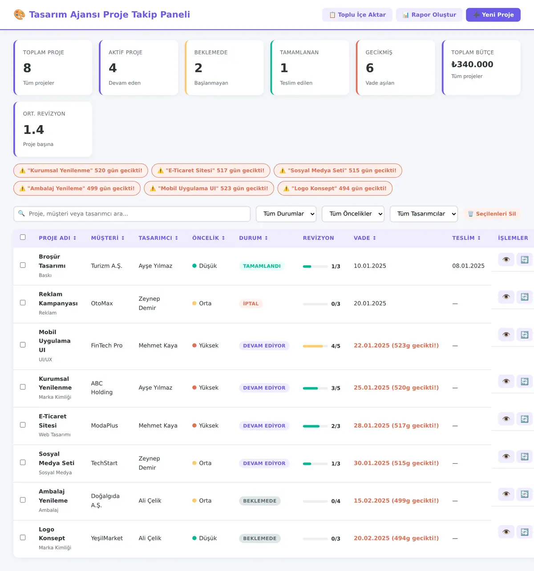
Task: View details of Mobil Uygulama UI project
Action: 506,335
